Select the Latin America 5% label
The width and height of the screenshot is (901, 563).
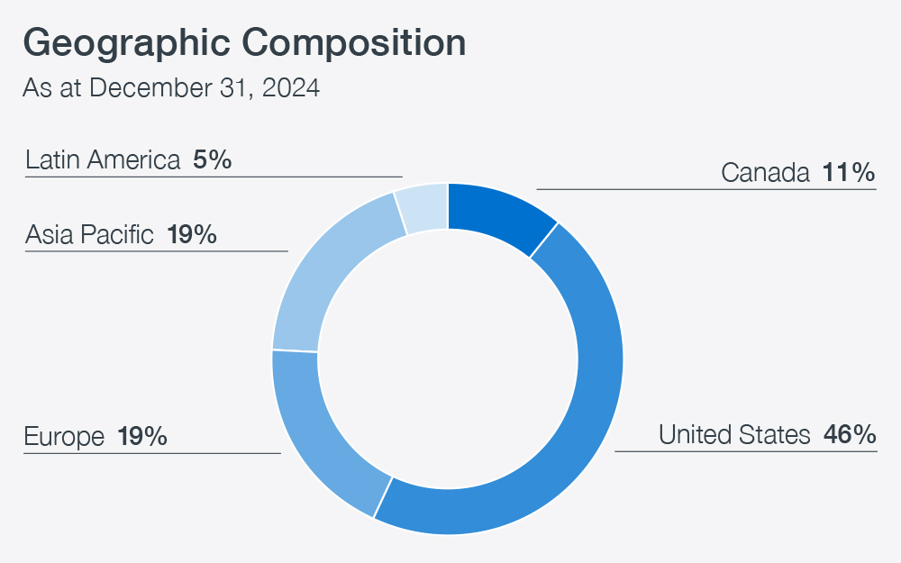[129, 159]
